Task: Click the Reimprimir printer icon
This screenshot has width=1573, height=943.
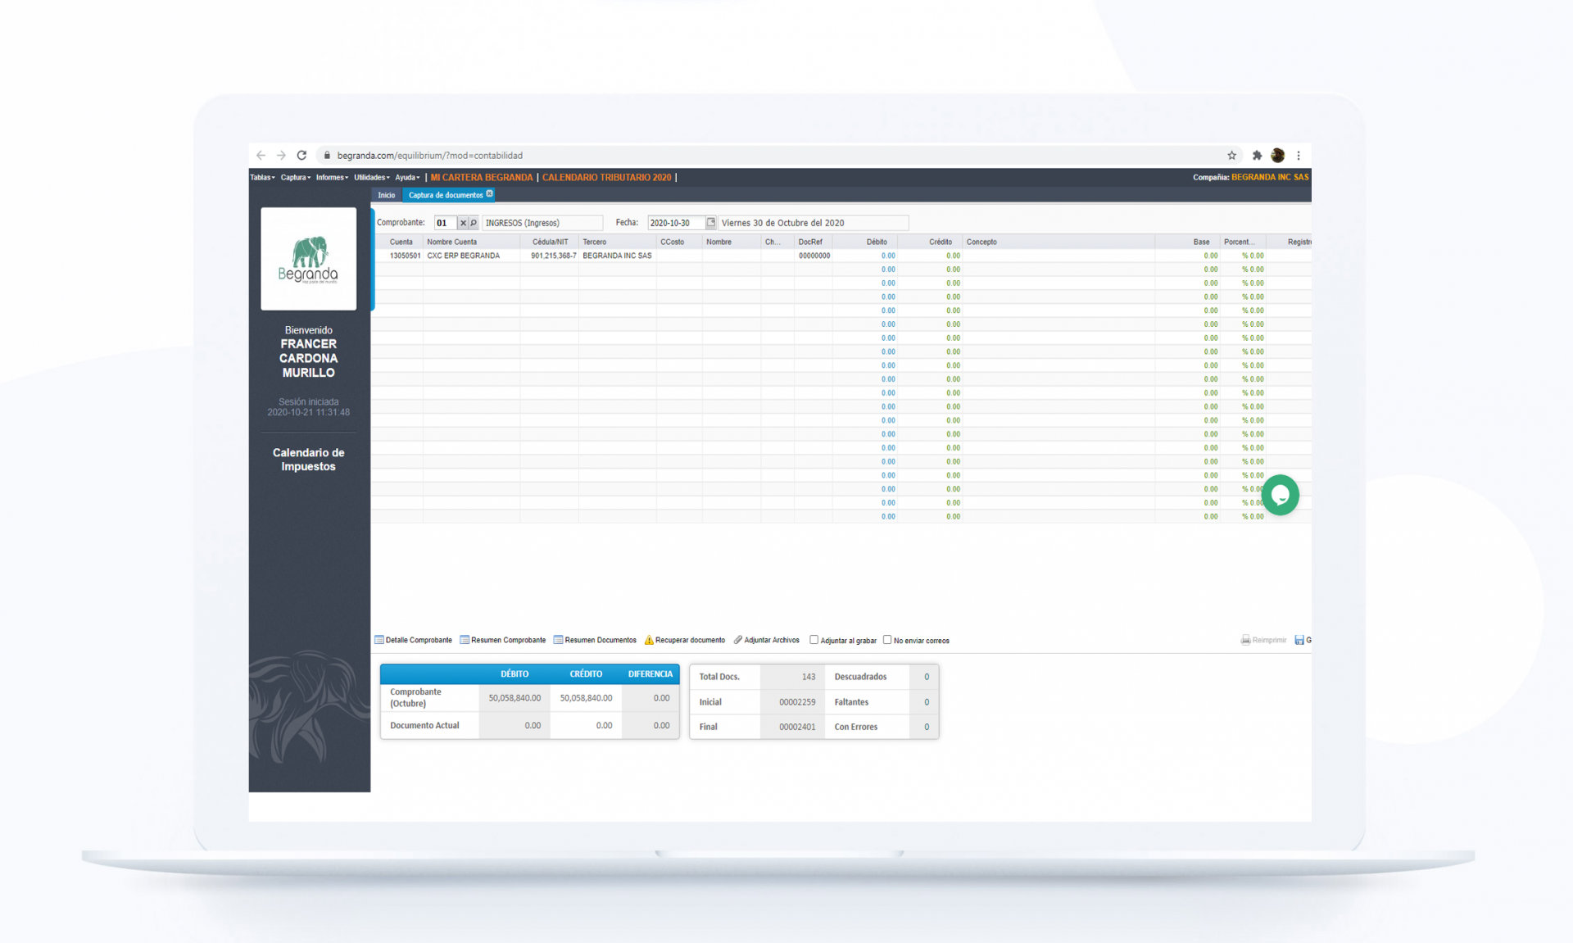Action: [x=1246, y=640]
